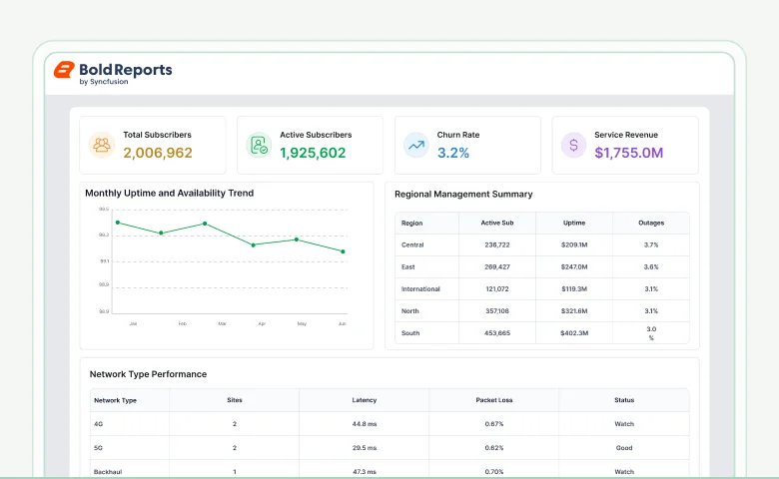Screen dimensions: 779x479
Task: Select the Churn Rate value 3.2%
Action: click(453, 153)
